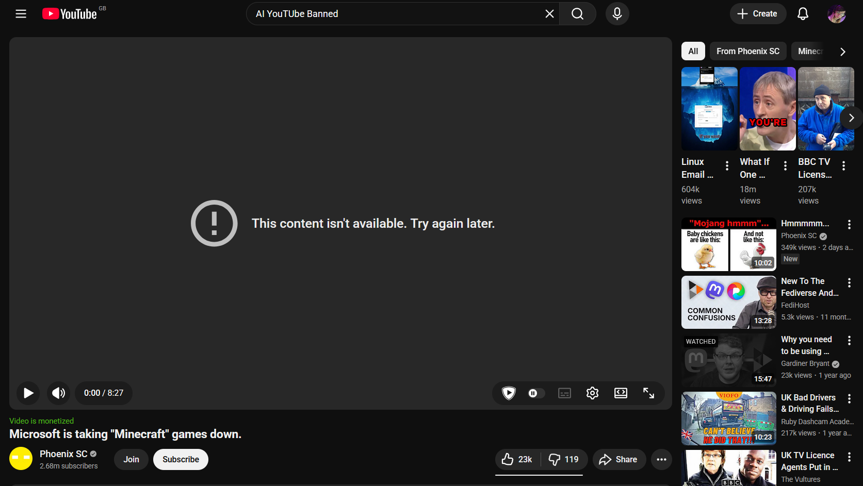The image size is (863, 486).
Task: Mute the video volume
Action: coord(58,393)
